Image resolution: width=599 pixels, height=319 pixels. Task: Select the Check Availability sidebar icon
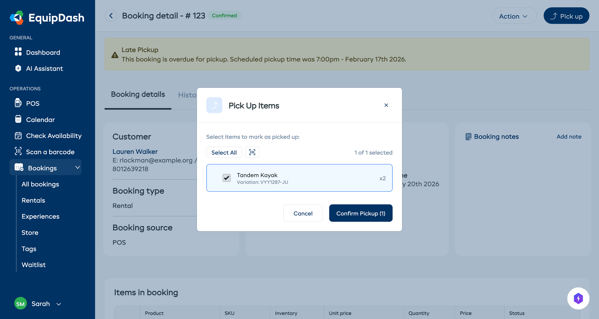tap(18, 136)
